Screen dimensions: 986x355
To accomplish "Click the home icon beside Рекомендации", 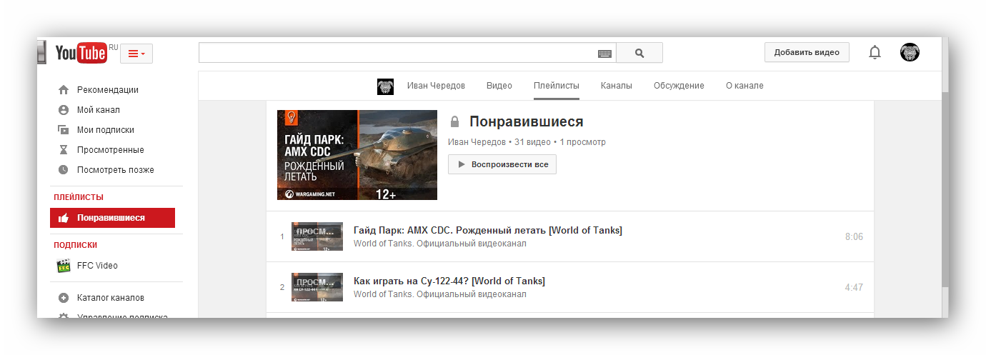I will click(x=64, y=90).
